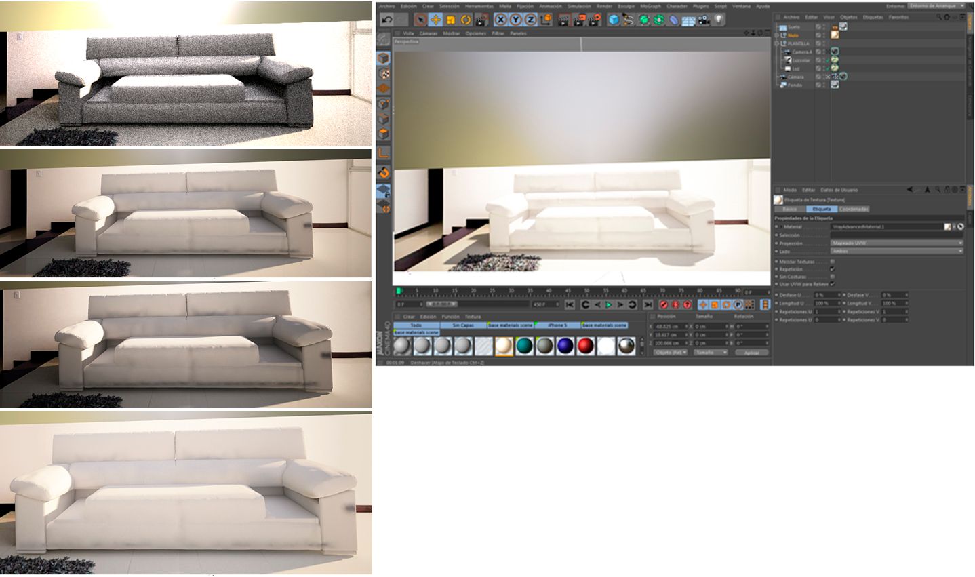Select the live selection arrow tool
This screenshot has width=975, height=577.
[420, 20]
